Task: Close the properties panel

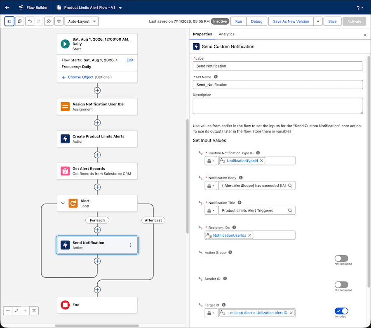Action: pos(365,35)
